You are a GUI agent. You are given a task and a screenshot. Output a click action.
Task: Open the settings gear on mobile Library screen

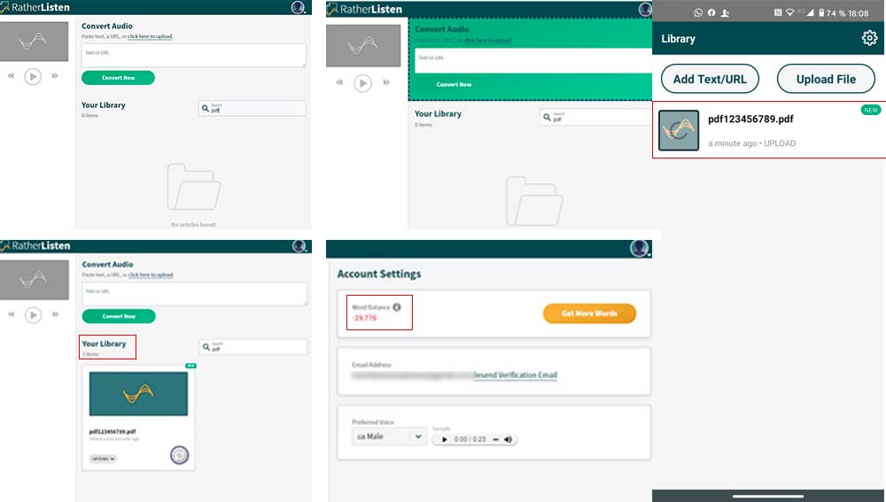click(x=869, y=38)
